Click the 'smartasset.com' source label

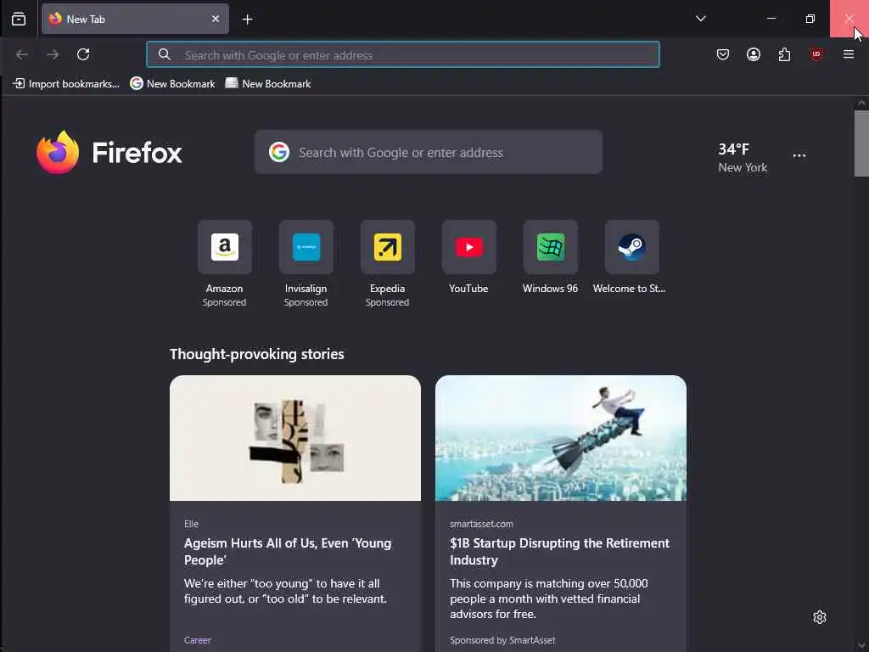pyautogui.click(x=482, y=523)
